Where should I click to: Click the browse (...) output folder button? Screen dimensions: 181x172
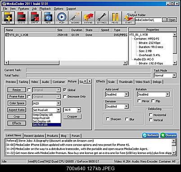[x=164, y=20]
